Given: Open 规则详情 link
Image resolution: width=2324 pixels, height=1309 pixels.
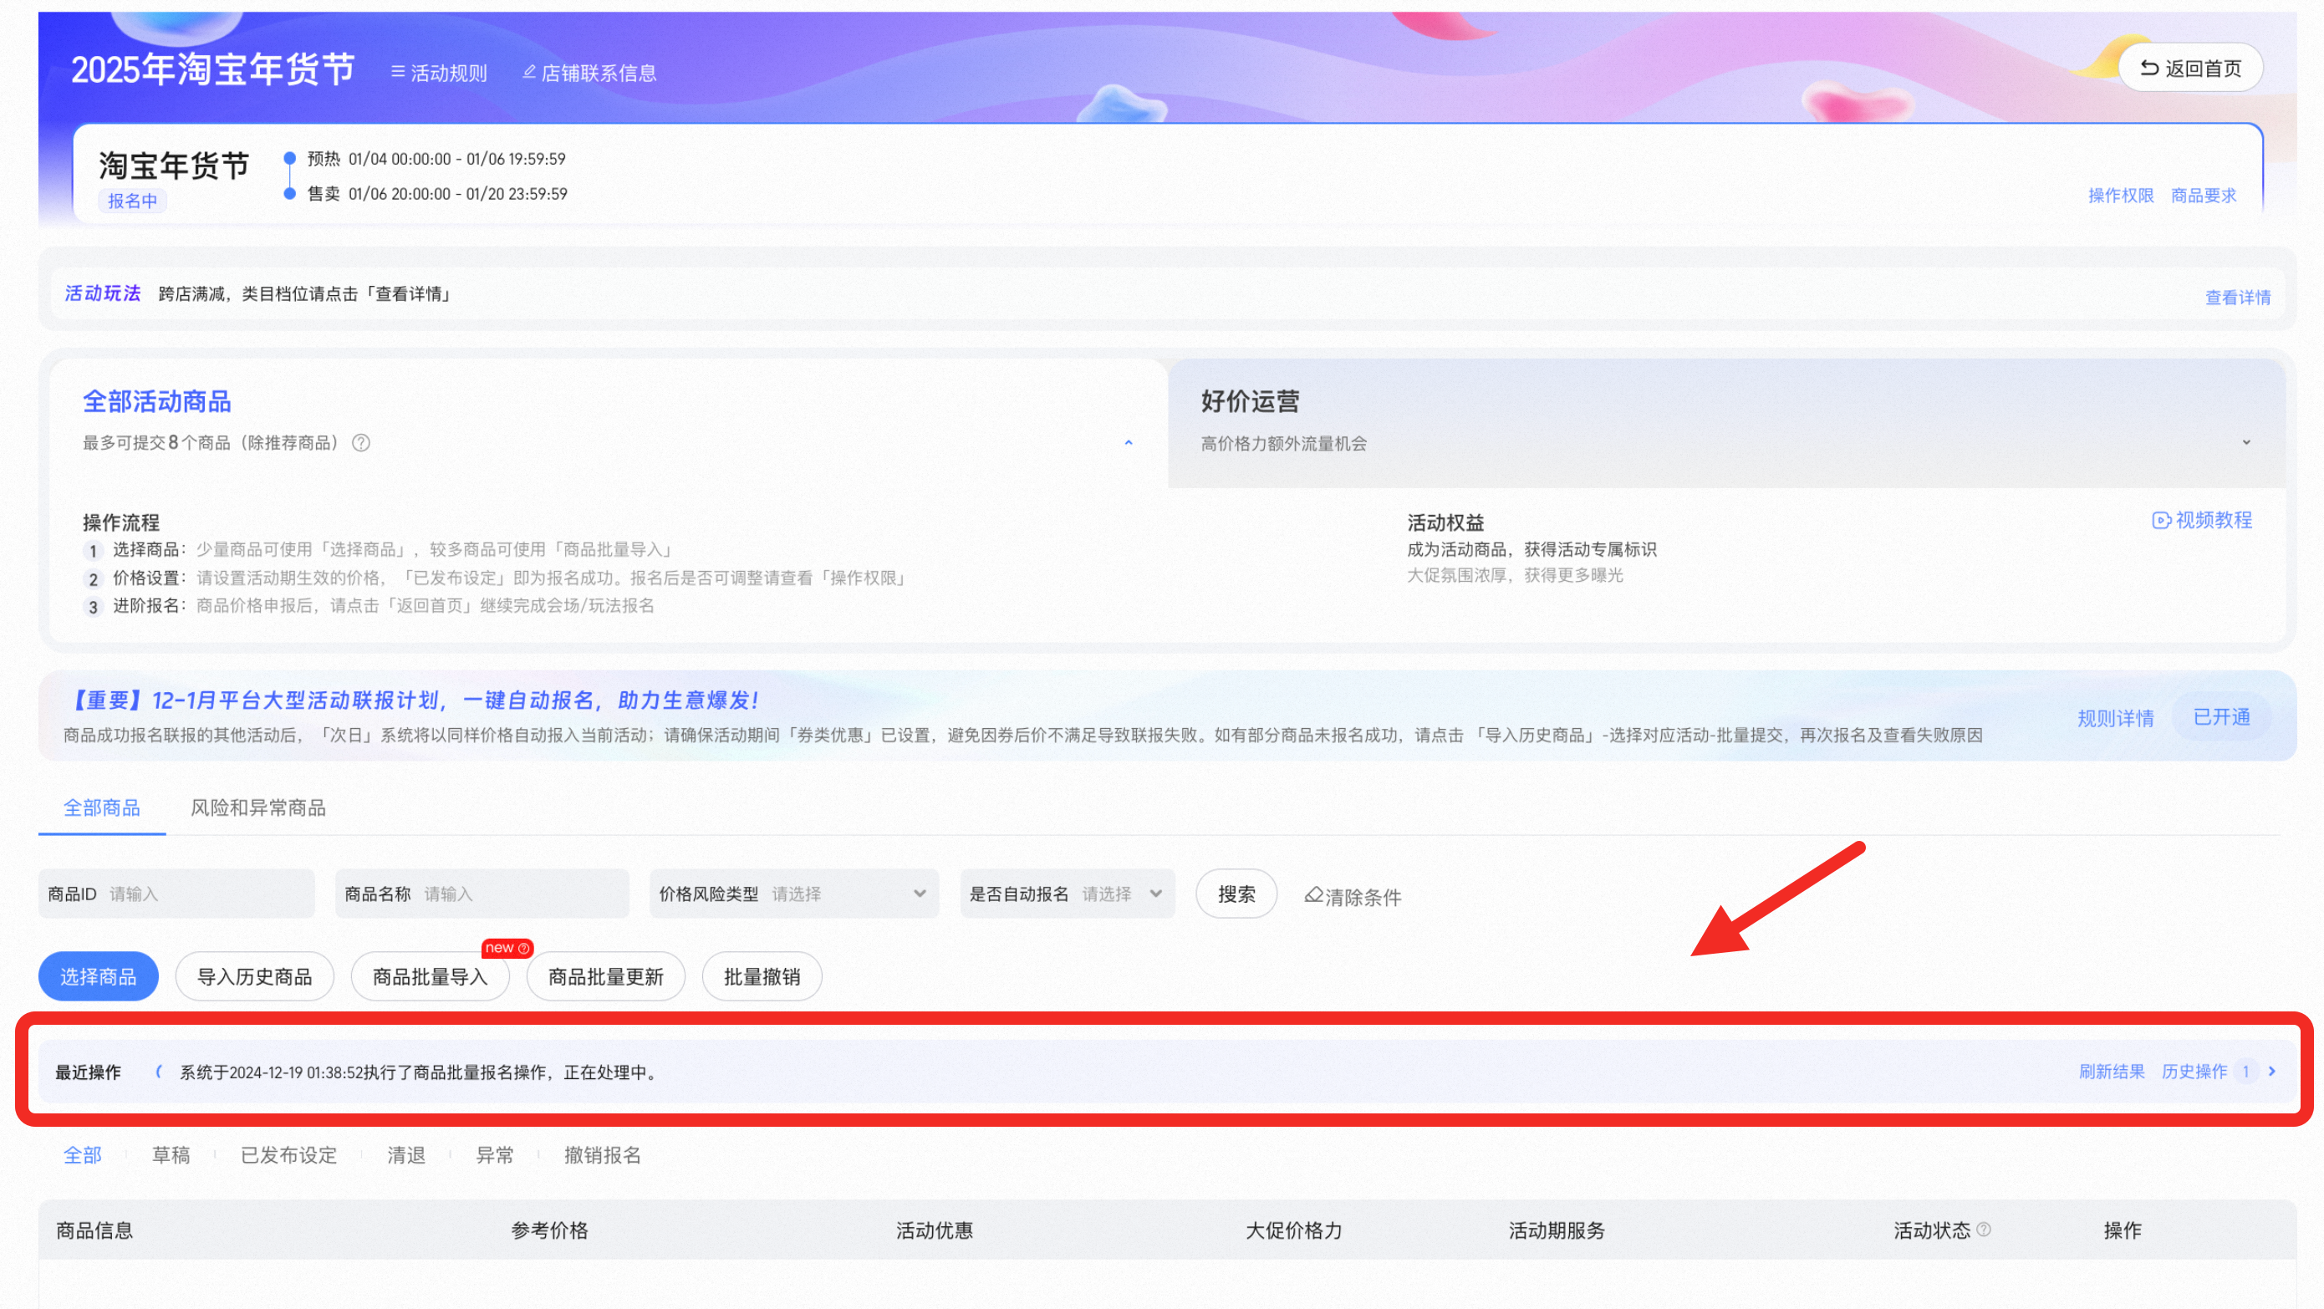Looking at the screenshot, I should tap(2116, 718).
